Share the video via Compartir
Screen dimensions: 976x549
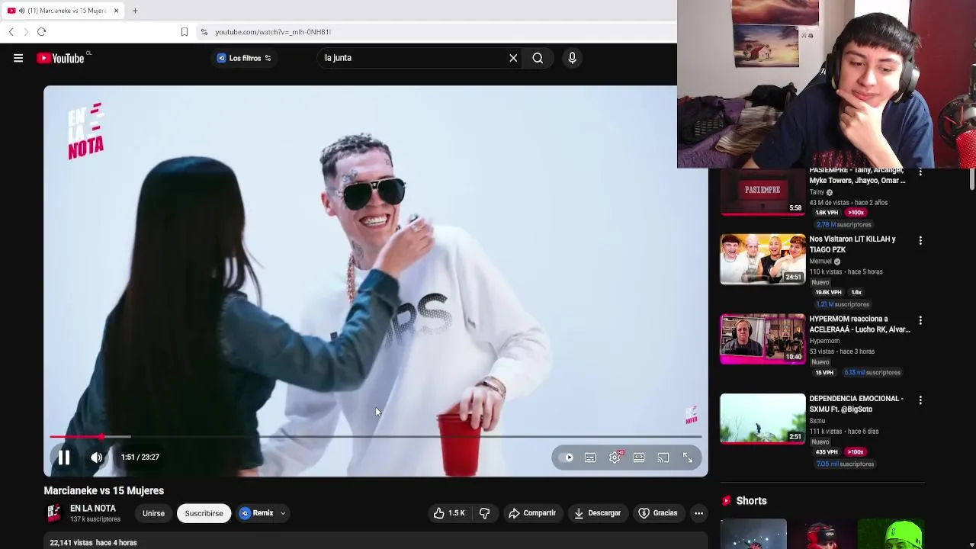[x=532, y=513]
